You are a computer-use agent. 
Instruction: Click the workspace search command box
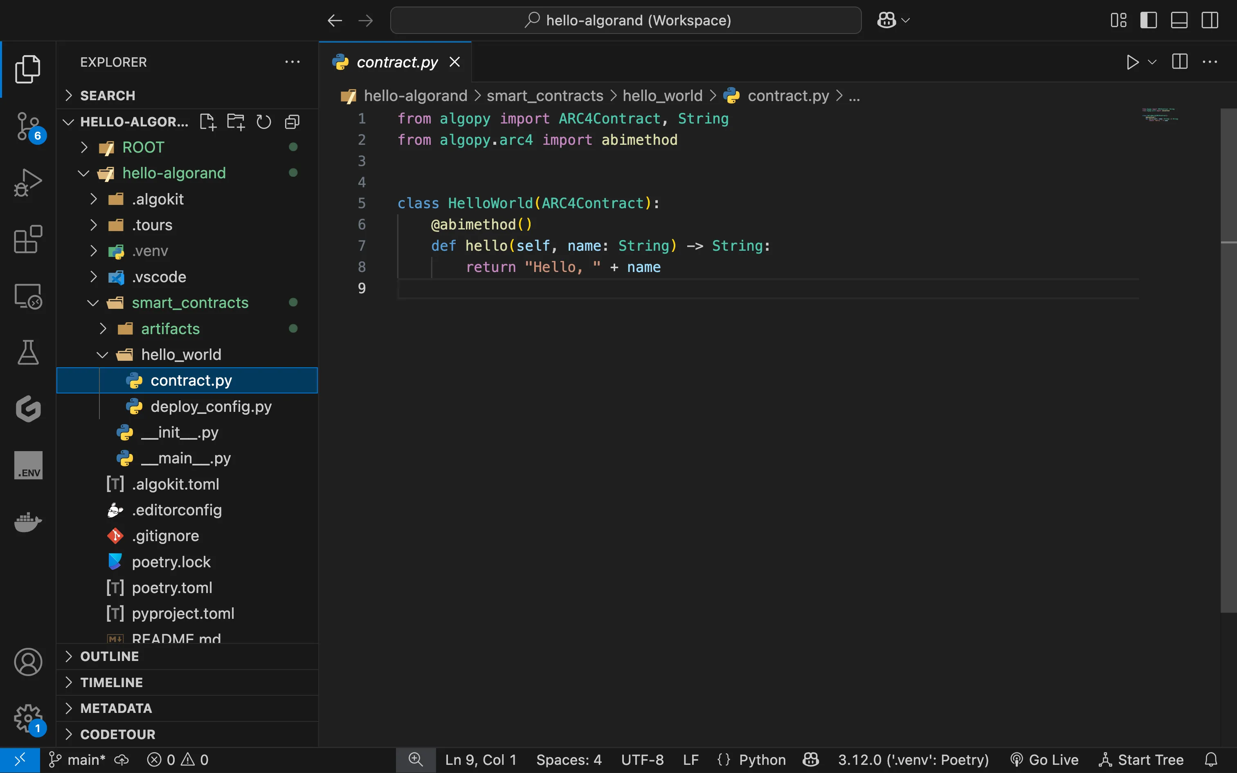coord(625,20)
